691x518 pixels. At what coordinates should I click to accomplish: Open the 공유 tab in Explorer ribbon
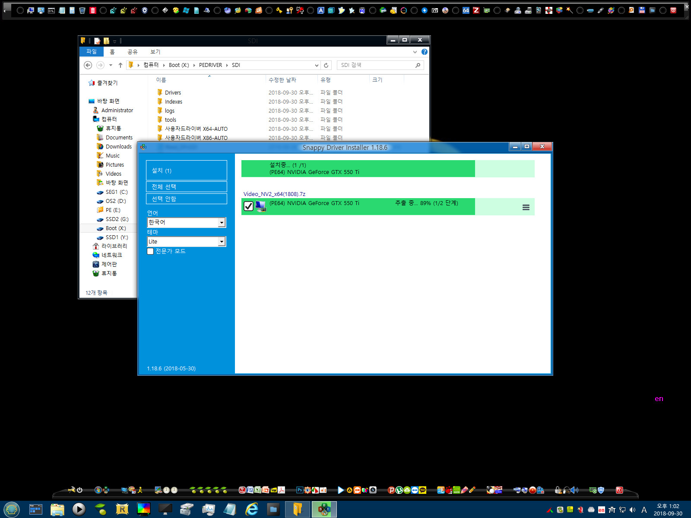tap(133, 52)
